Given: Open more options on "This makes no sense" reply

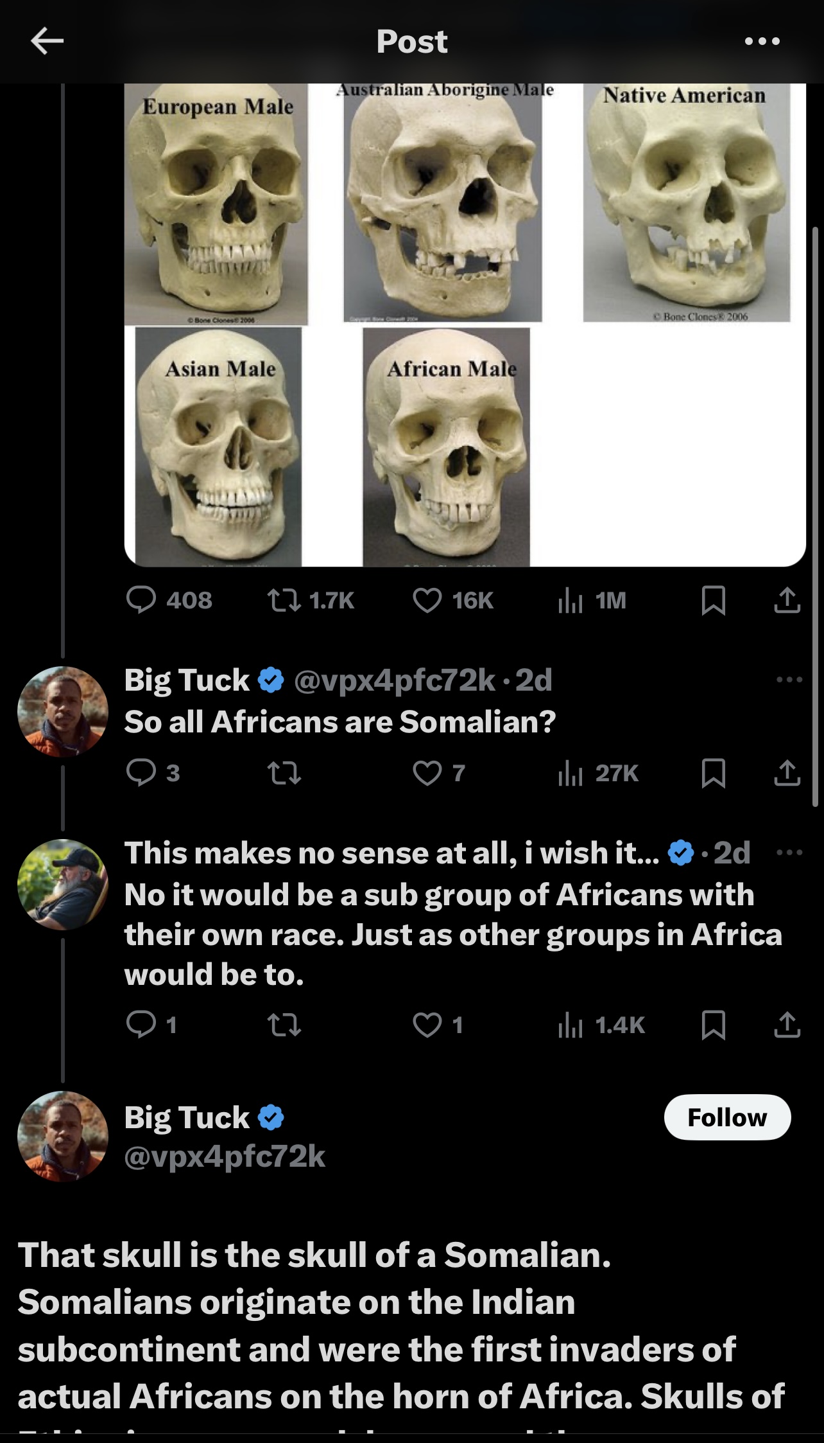Looking at the screenshot, I should 789,853.
